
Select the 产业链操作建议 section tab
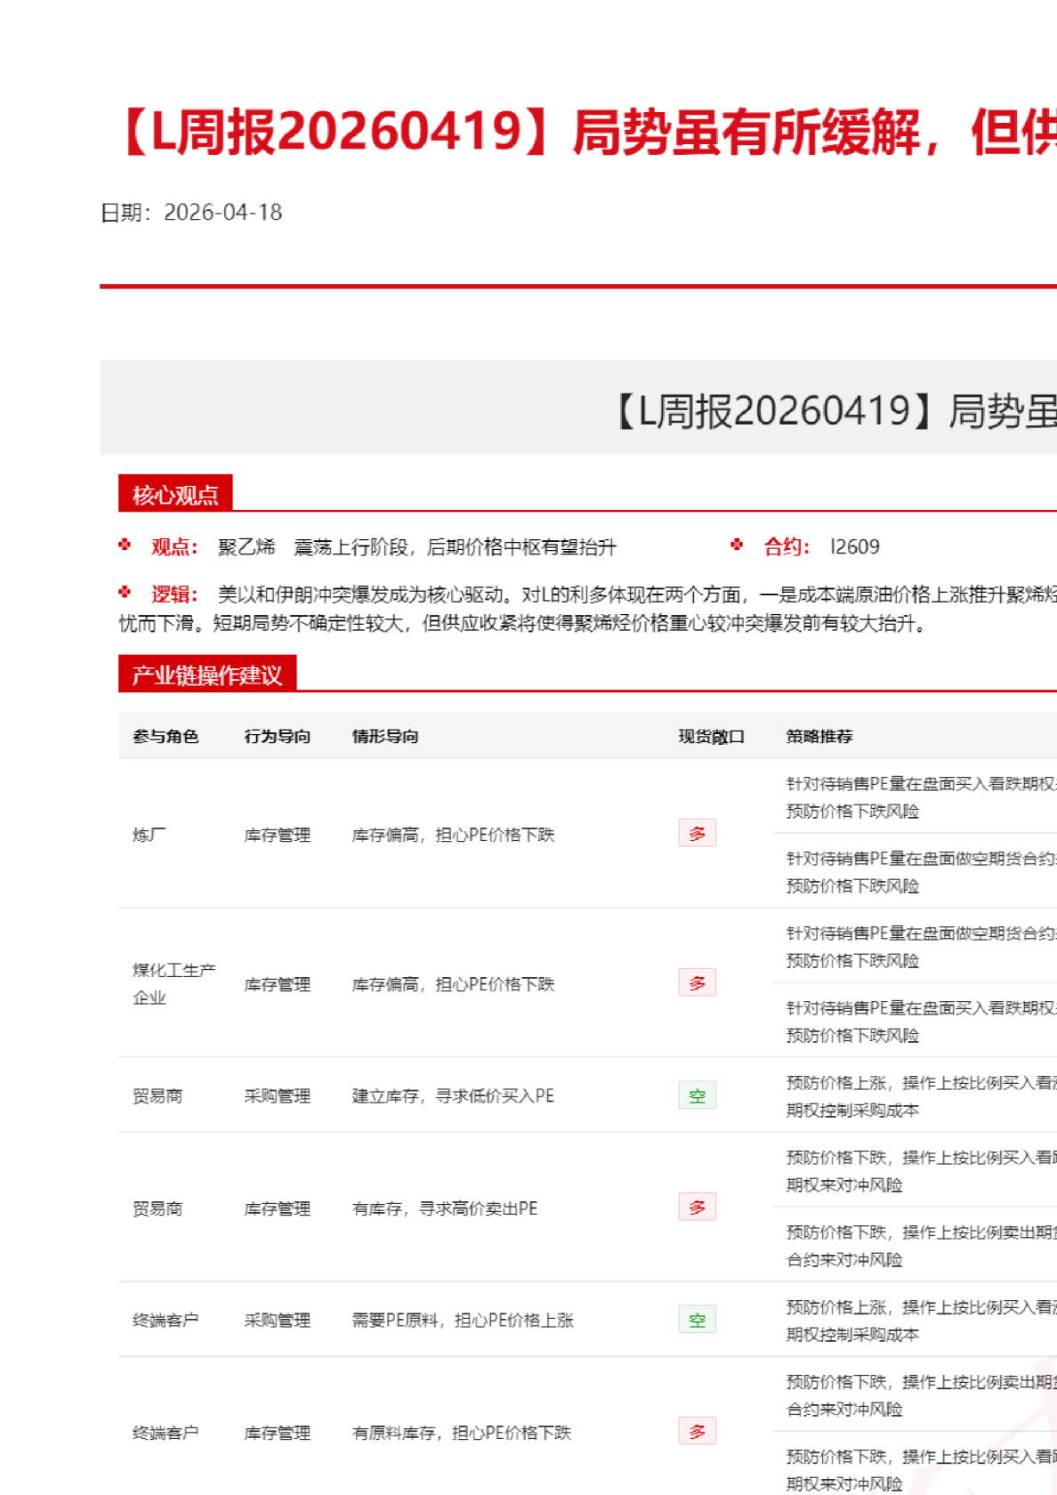[206, 675]
